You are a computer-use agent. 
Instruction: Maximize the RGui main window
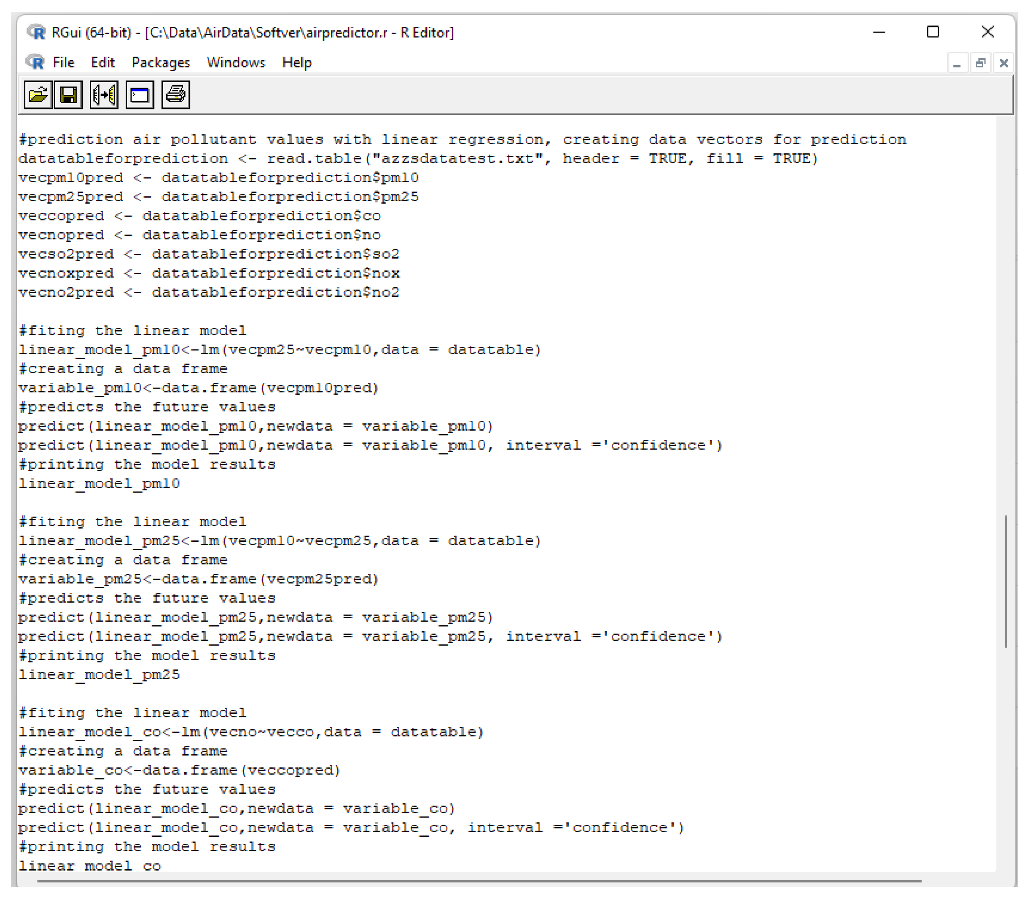(x=932, y=32)
